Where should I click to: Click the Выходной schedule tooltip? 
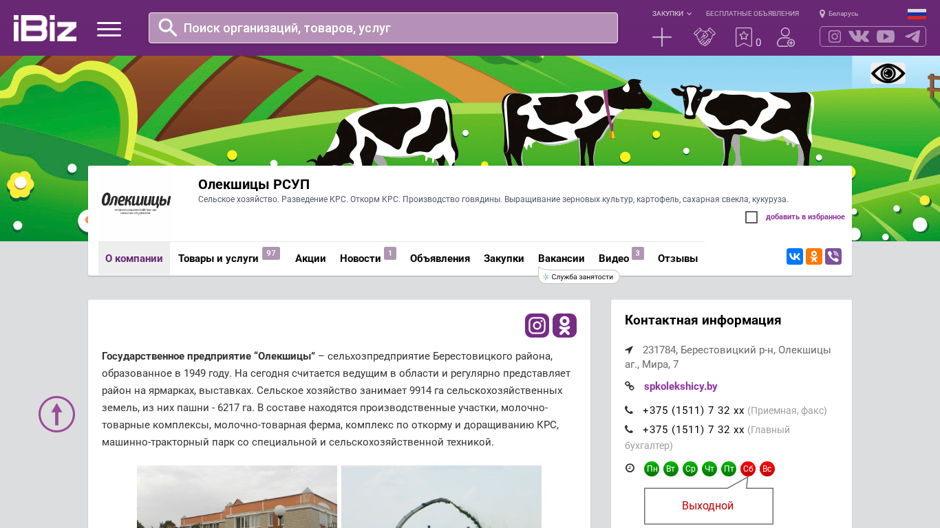point(708,506)
